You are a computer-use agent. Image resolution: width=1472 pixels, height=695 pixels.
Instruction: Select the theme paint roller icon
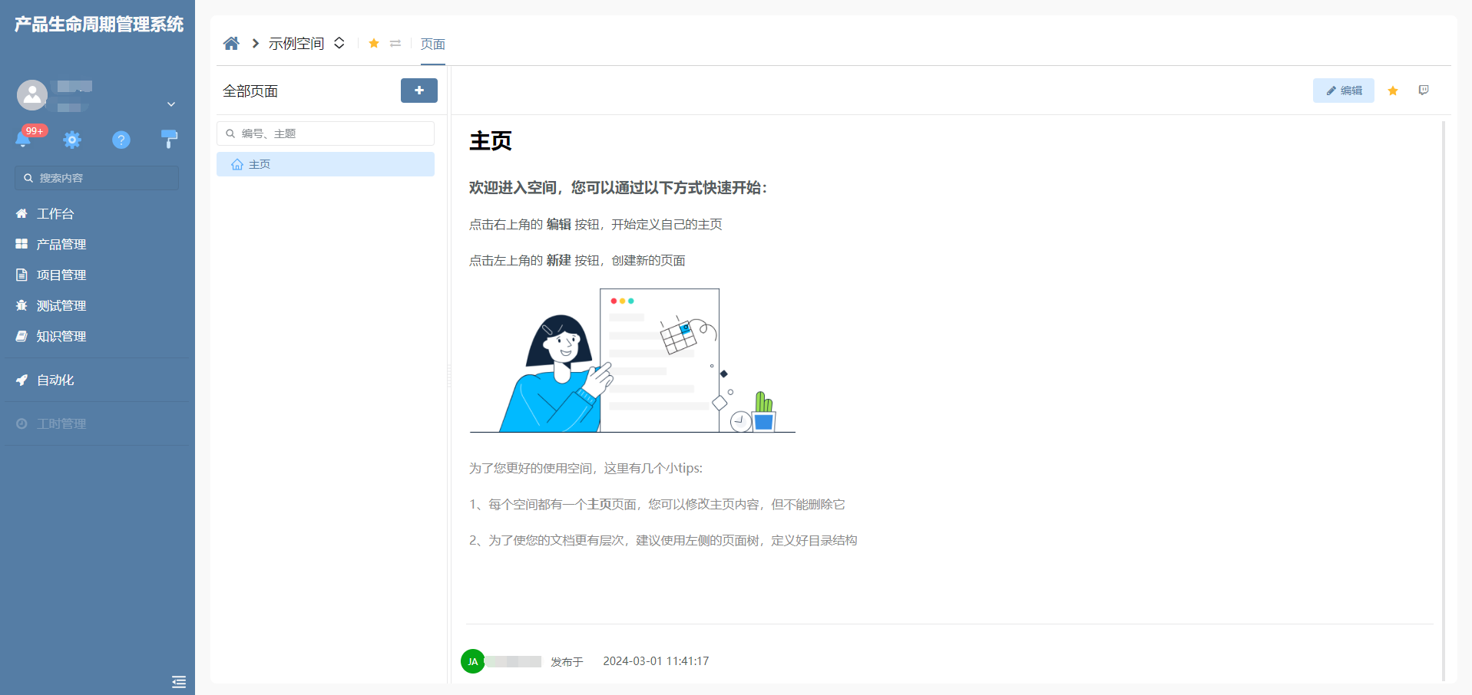(x=169, y=140)
